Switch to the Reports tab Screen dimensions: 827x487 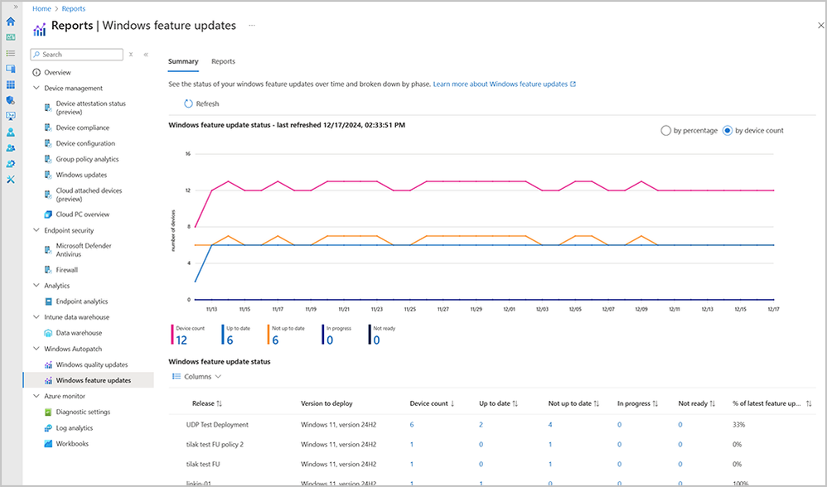(x=223, y=61)
